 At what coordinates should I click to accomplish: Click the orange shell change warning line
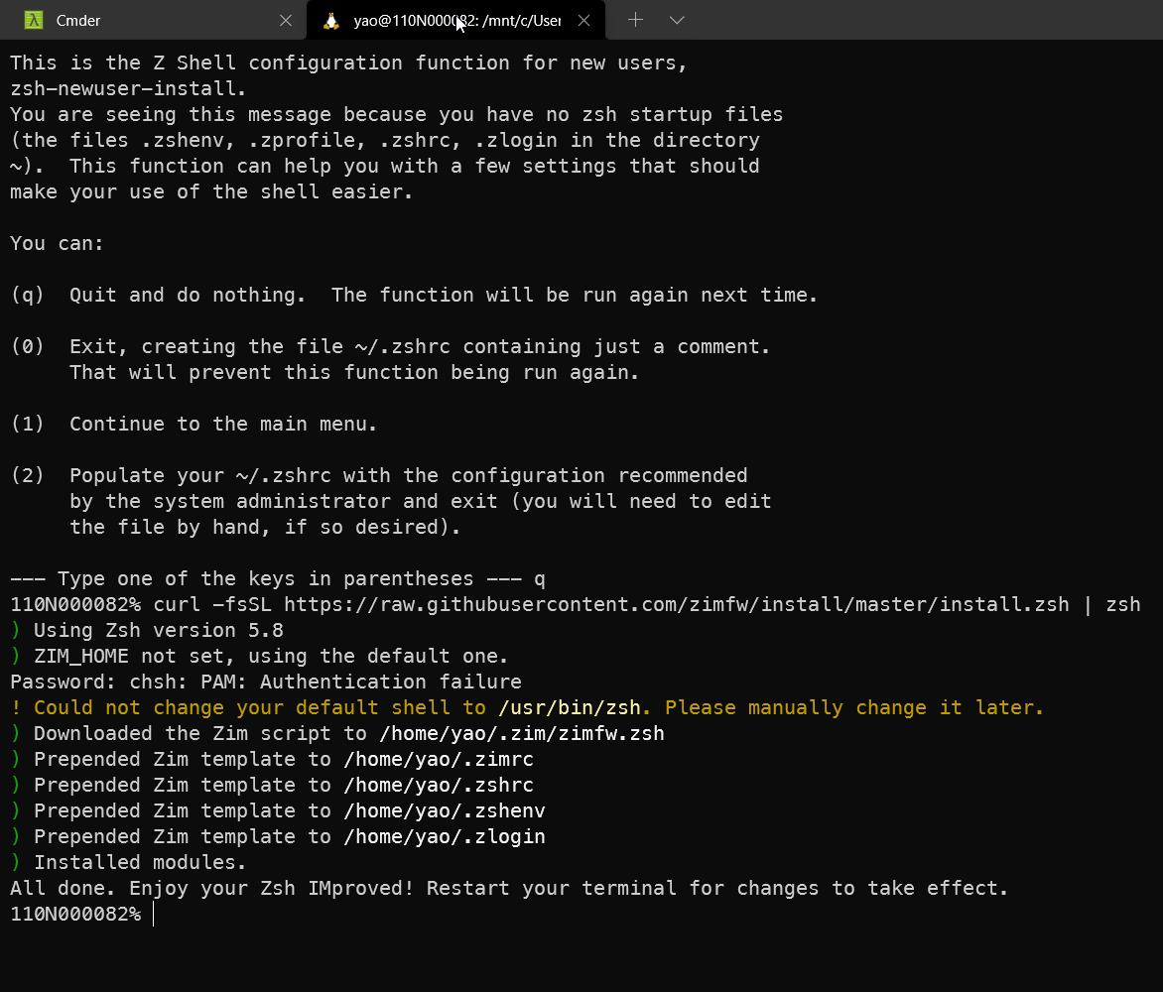click(x=526, y=707)
